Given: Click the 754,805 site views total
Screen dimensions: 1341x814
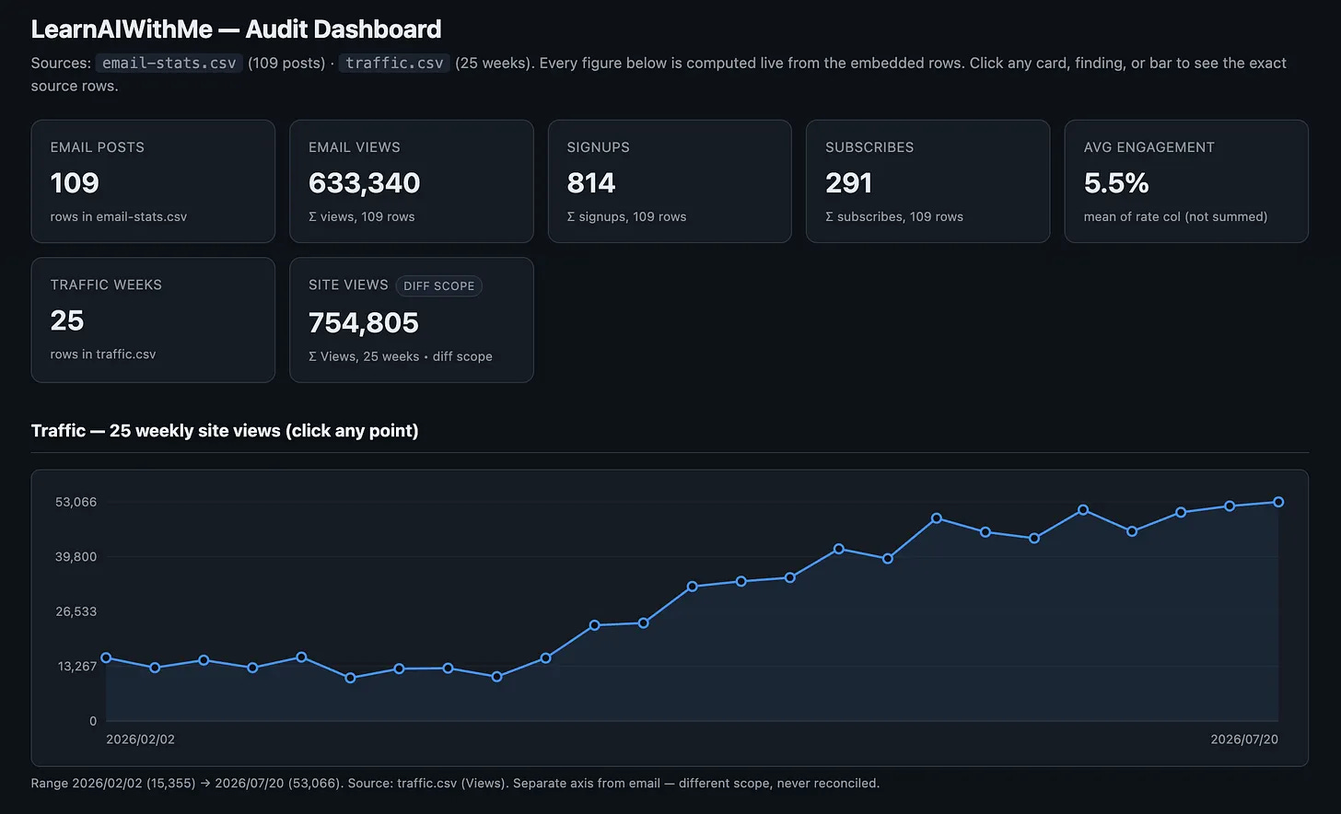Looking at the screenshot, I should 364,323.
